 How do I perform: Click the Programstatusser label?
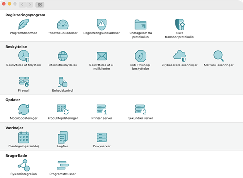pyautogui.click(x=63, y=174)
